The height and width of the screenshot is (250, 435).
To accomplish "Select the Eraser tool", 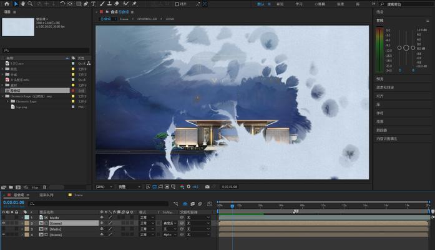I will tap(117, 4).
